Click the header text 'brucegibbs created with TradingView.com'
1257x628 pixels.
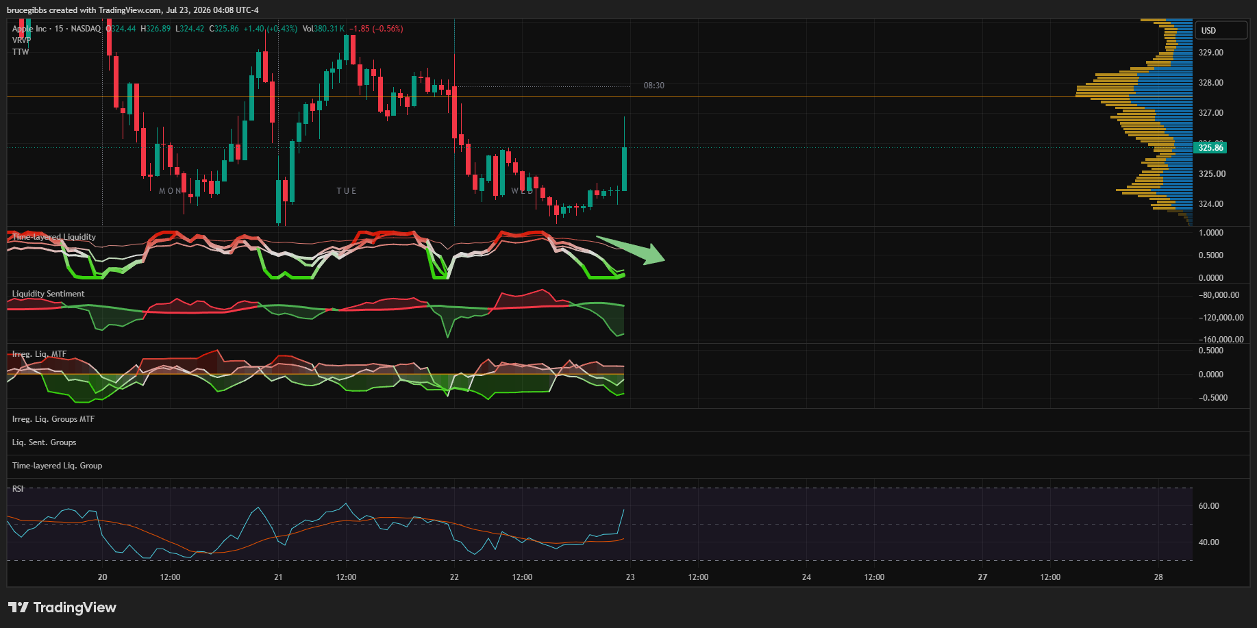coord(84,10)
